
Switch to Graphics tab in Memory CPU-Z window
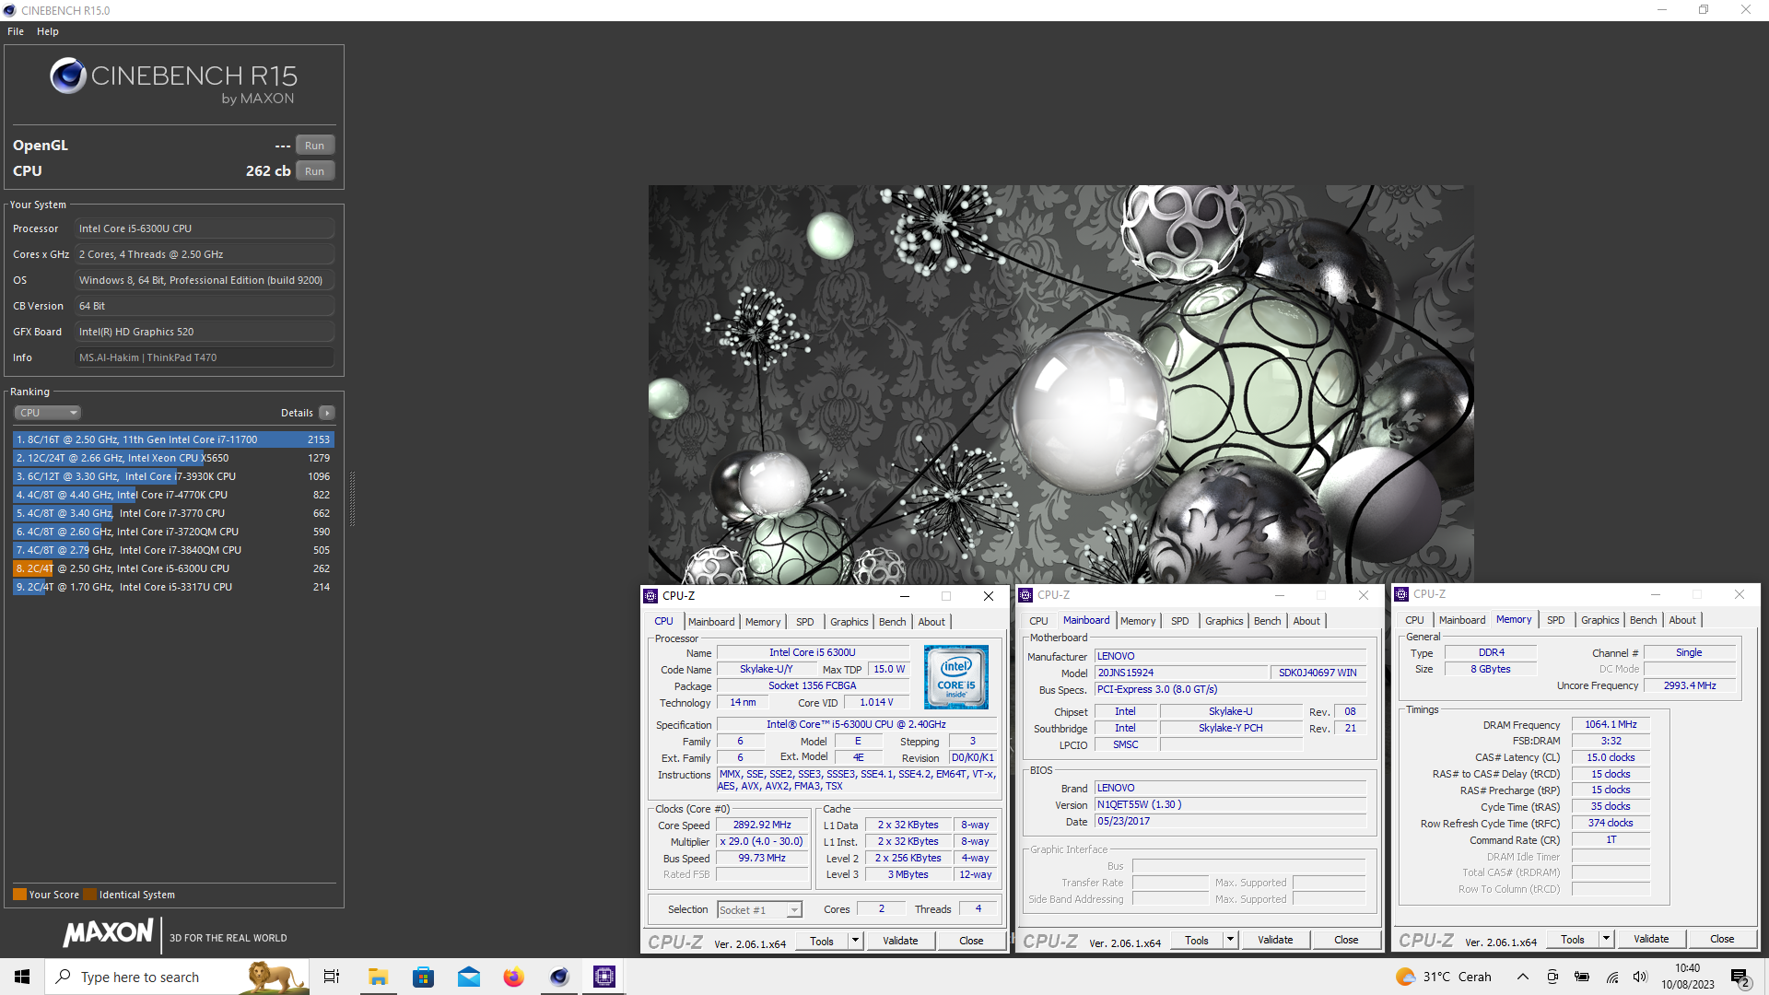click(1599, 620)
